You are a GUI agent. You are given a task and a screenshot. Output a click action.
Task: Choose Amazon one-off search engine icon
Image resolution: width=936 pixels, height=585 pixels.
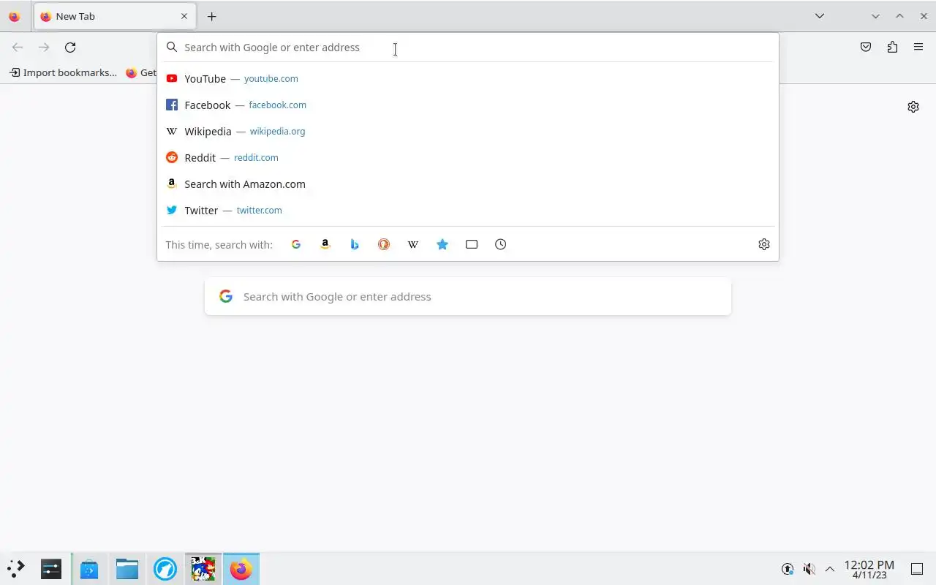pyautogui.click(x=325, y=244)
